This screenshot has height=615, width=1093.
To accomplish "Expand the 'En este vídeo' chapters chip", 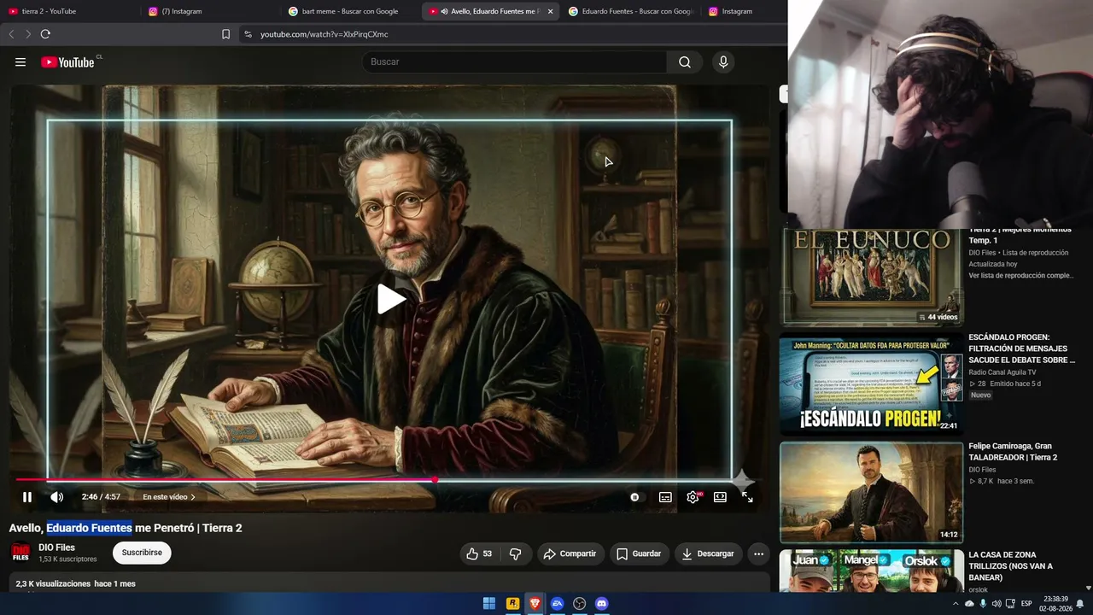I will [x=169, y=497].
